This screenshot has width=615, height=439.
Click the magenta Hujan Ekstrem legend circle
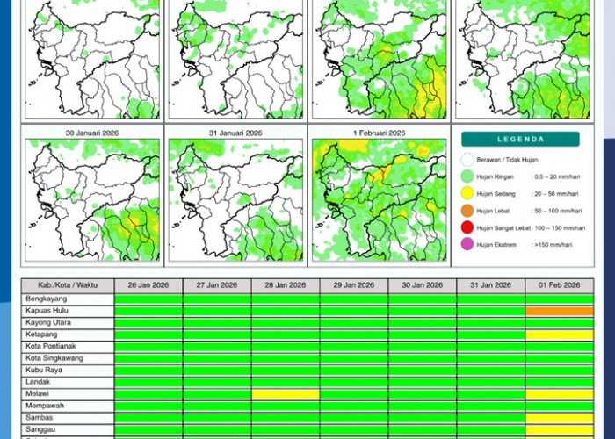click(467, 245)
